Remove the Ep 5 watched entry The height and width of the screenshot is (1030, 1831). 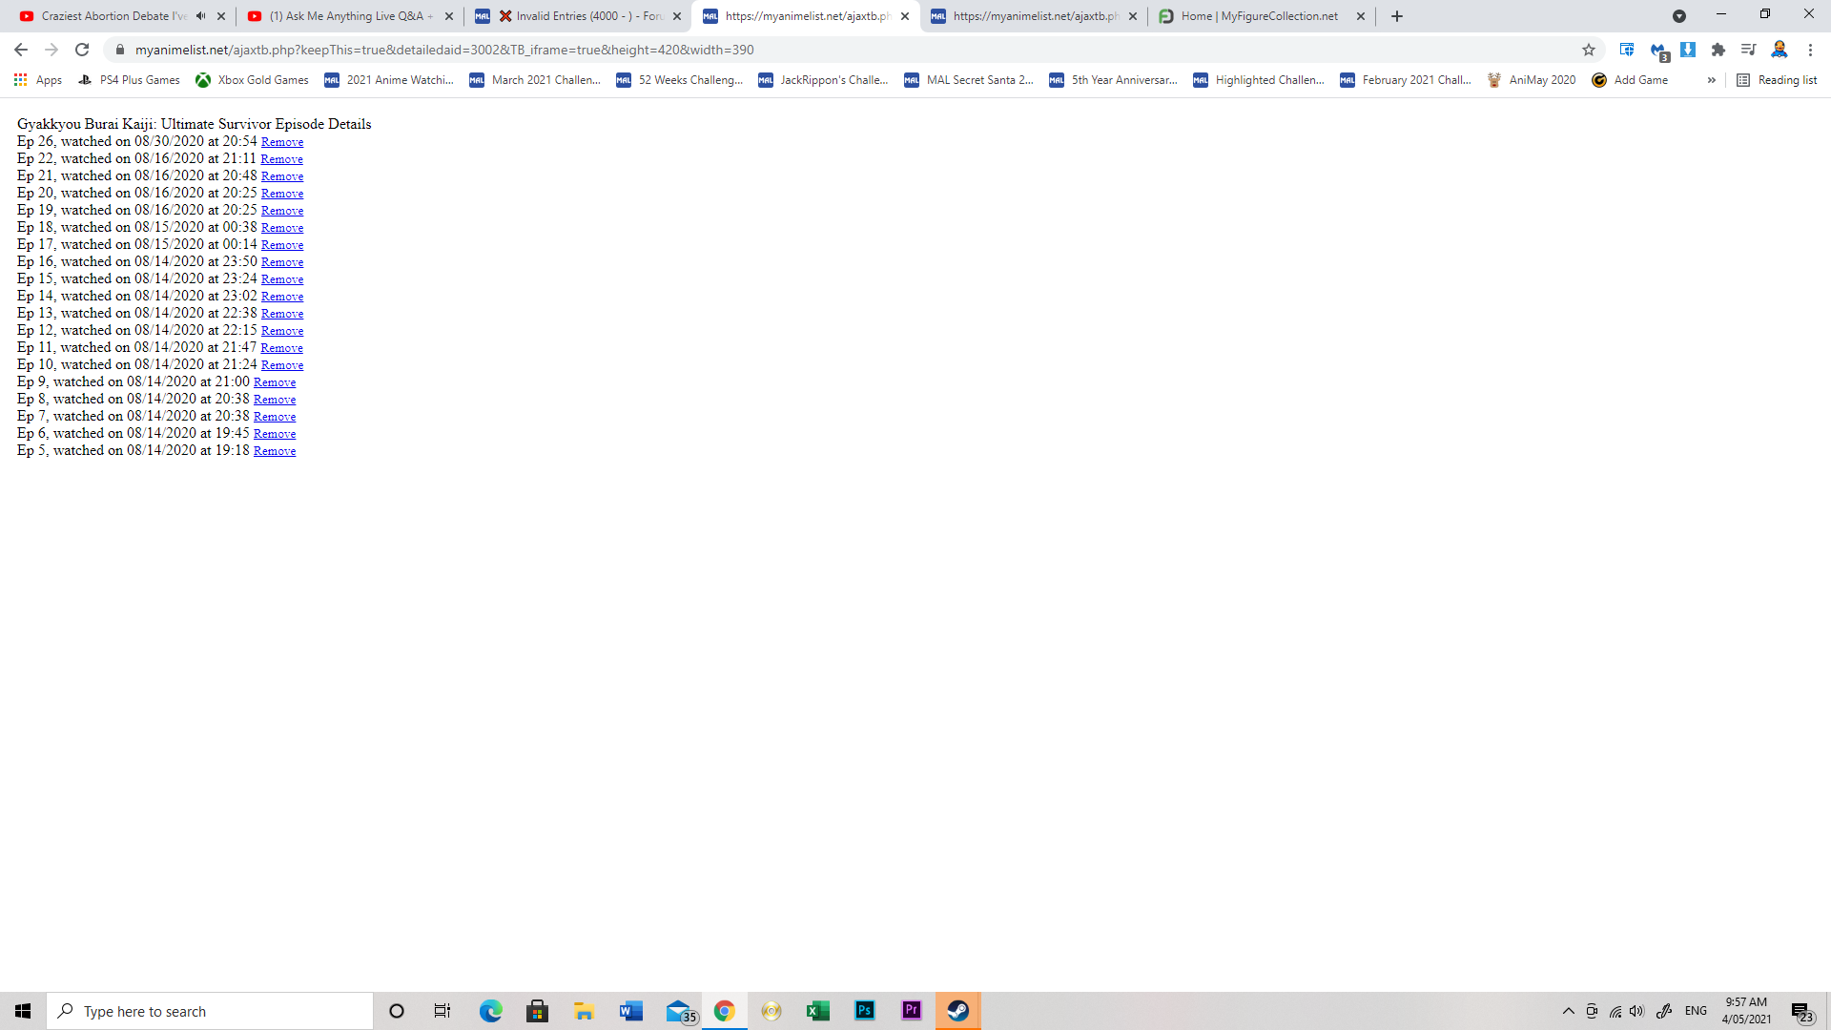[275, 451]
